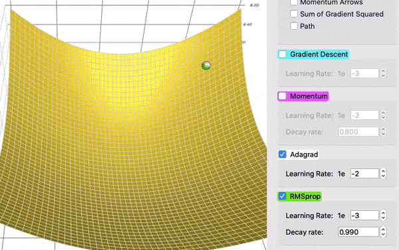The image size is (399, 250).
Task: Enable the Momentum Arrows checkbox
Action: coord(294,2)
